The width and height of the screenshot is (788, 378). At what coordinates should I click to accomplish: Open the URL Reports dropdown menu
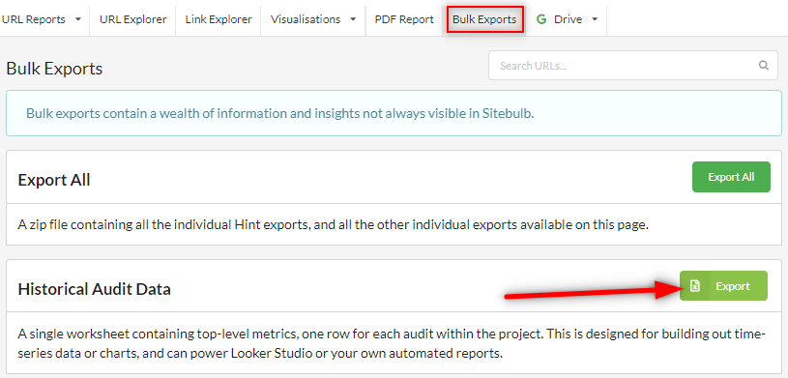43,19
